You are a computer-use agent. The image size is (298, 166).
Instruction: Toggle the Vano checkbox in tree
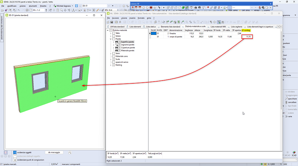click(113, 53)
